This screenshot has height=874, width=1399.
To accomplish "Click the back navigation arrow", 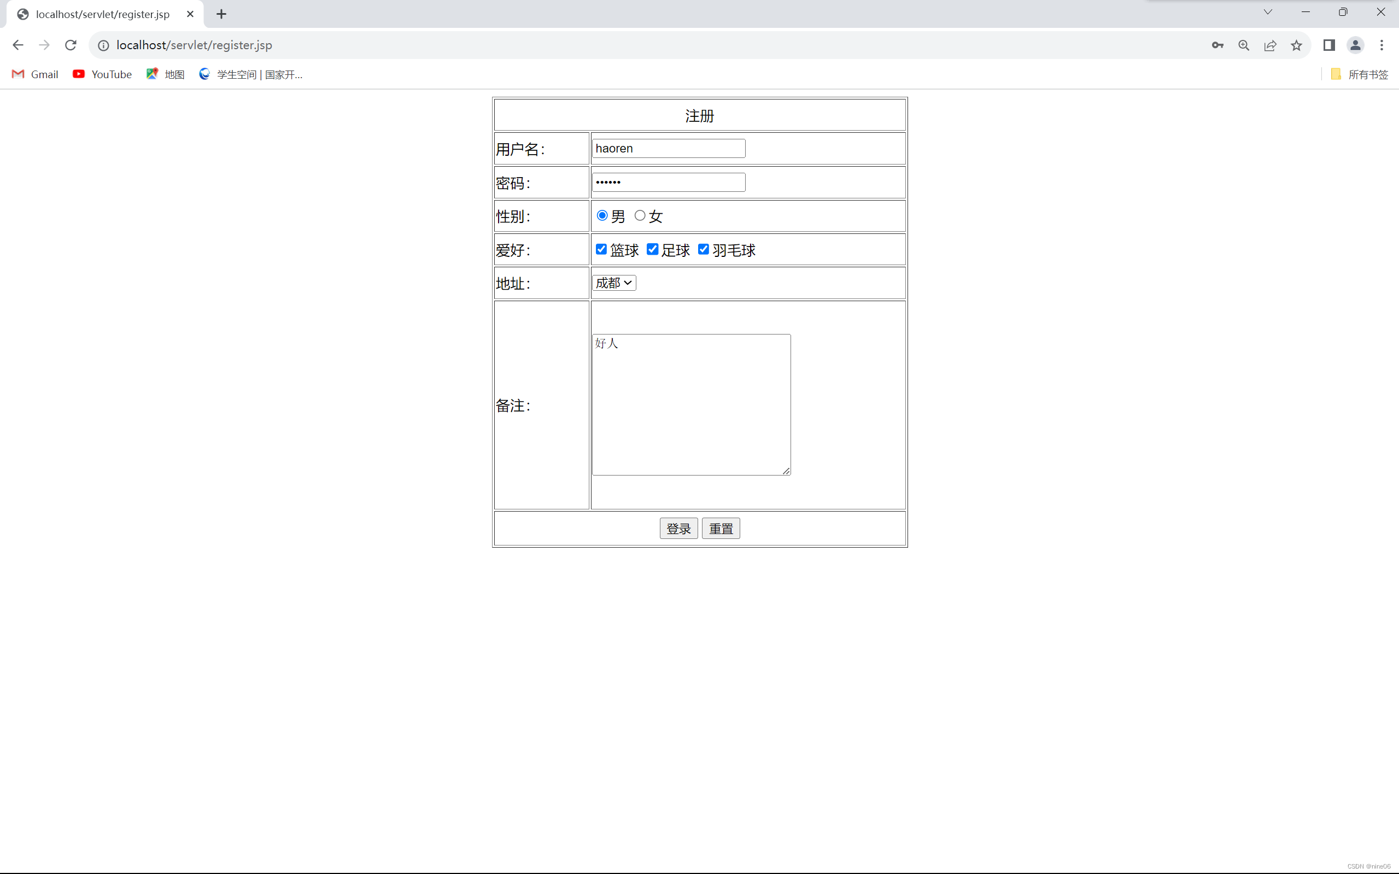I will tap(18, 45).
